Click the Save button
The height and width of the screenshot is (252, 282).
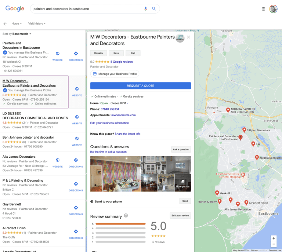(116, 53)
